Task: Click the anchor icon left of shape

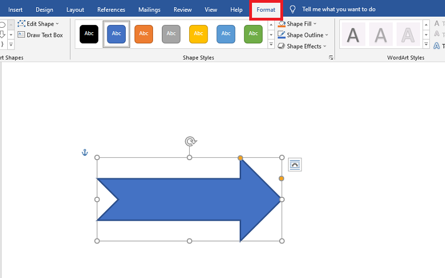Action: coord(85,152)
